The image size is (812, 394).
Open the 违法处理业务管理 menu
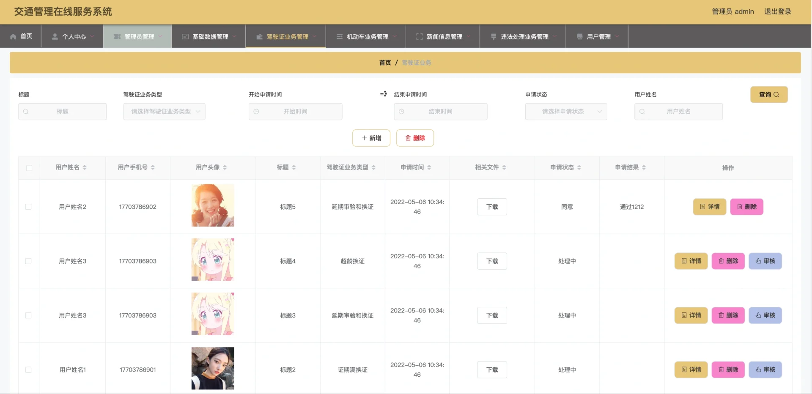pos(524,37)
